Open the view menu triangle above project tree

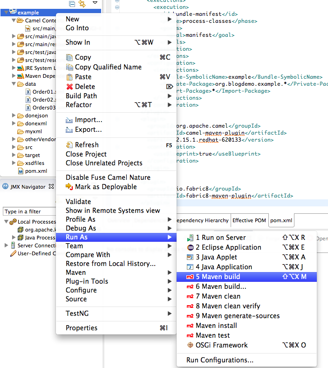click(95, 3)
